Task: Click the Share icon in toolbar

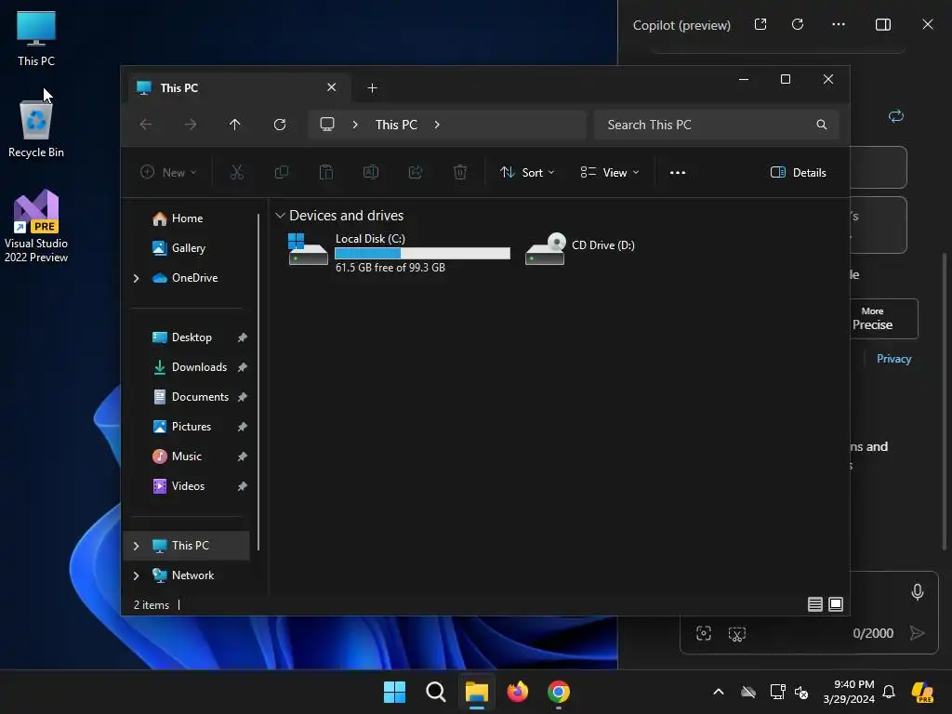Action: (x=416, y=172)
